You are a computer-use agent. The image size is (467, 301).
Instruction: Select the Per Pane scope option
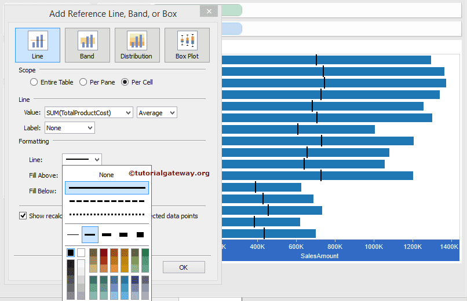point(83,82)
